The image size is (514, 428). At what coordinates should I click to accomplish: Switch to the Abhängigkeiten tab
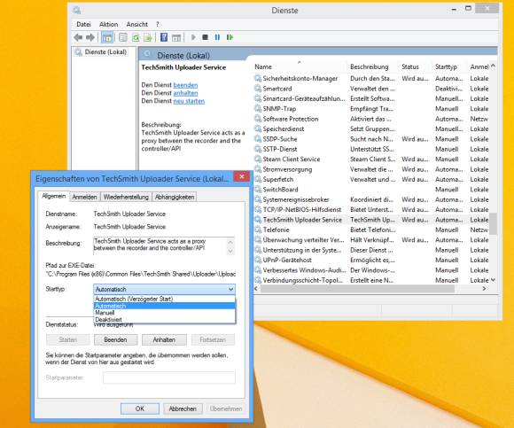[x=175, y=197]
